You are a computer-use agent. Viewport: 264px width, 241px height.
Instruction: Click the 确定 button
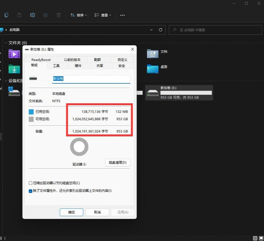pyautogui.click(x=71, y=212)
